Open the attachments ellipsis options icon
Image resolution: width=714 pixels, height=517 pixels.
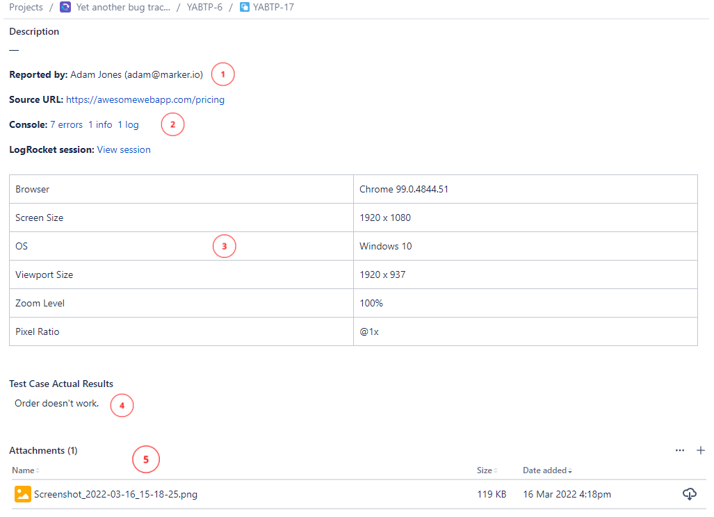tap(679, 450)
